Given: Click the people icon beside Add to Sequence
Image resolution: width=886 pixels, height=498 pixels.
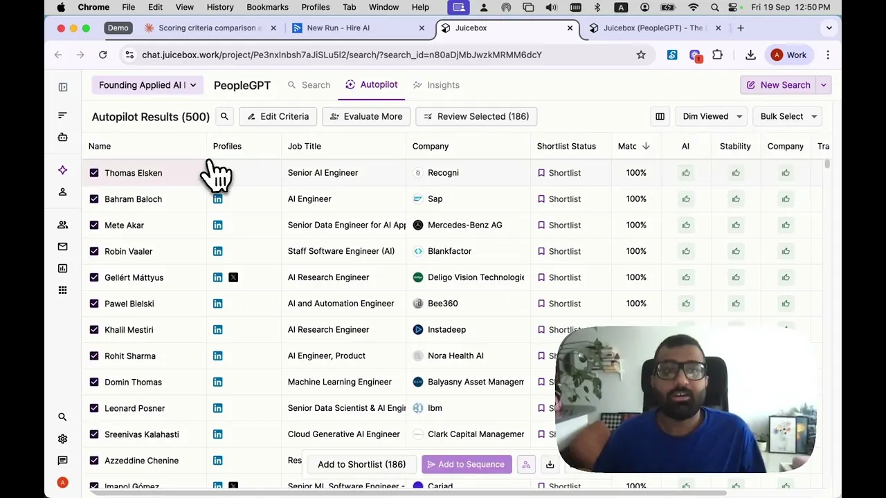Looking at the screenshot, I should pos(526,465).
